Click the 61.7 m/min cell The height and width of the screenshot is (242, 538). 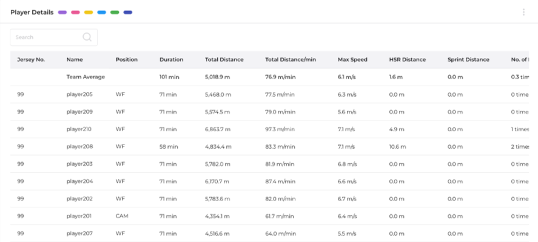point(280,217)
